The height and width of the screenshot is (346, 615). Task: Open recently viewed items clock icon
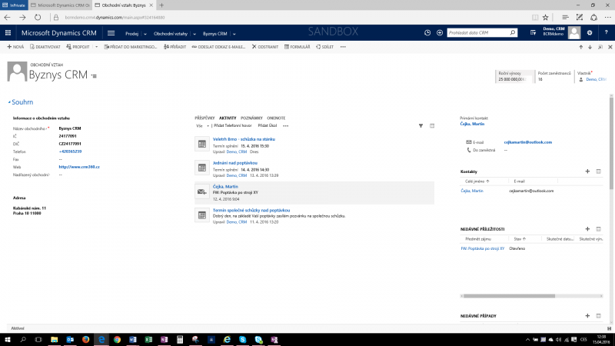tap(427, 33)
